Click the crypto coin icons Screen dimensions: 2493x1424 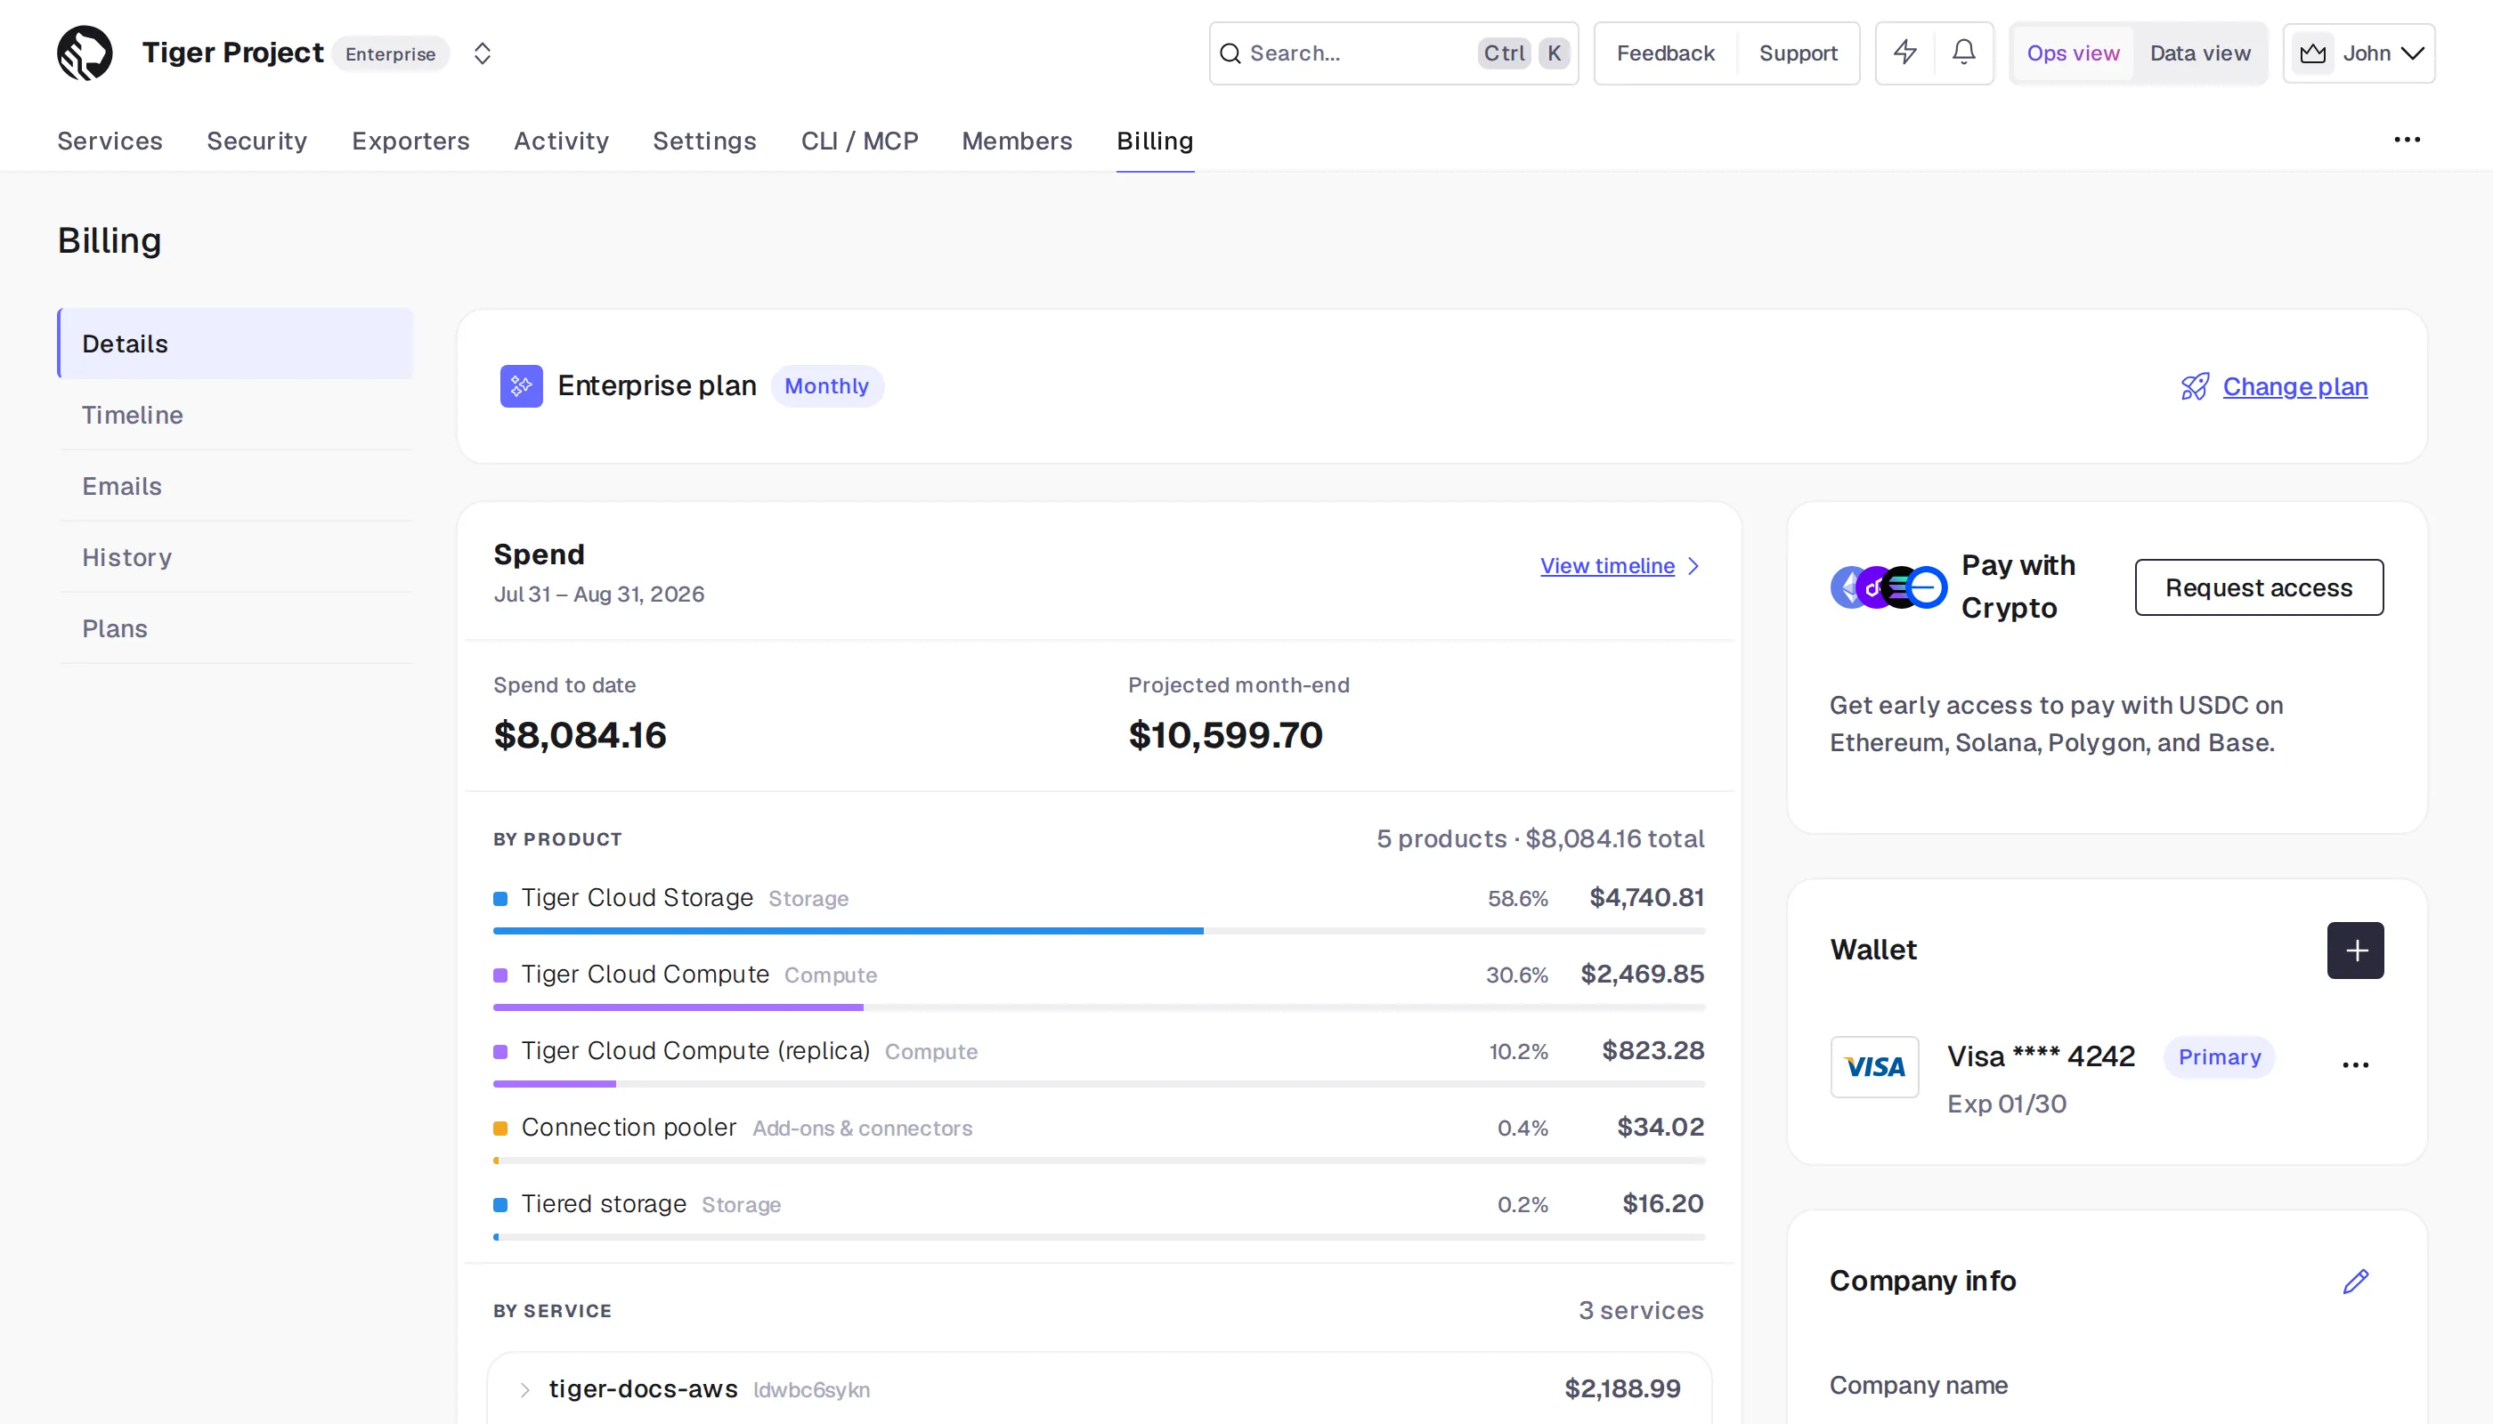point(1888,587)
